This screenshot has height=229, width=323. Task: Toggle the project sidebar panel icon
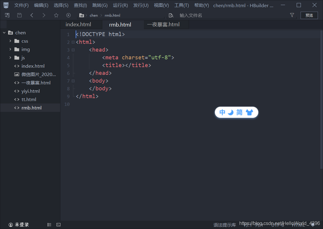7,15
